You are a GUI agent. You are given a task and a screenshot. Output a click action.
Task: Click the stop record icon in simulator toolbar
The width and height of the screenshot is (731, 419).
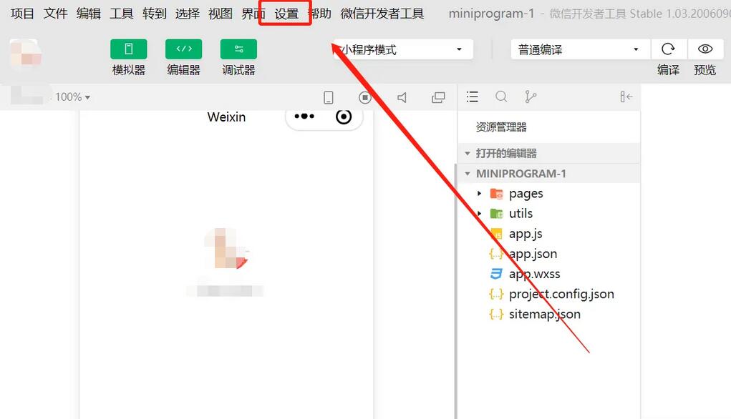click(365, 97)
